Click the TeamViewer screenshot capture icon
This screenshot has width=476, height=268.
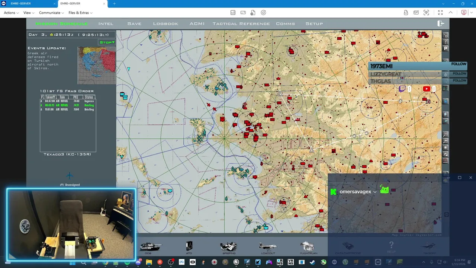click(x=427, y=13)
